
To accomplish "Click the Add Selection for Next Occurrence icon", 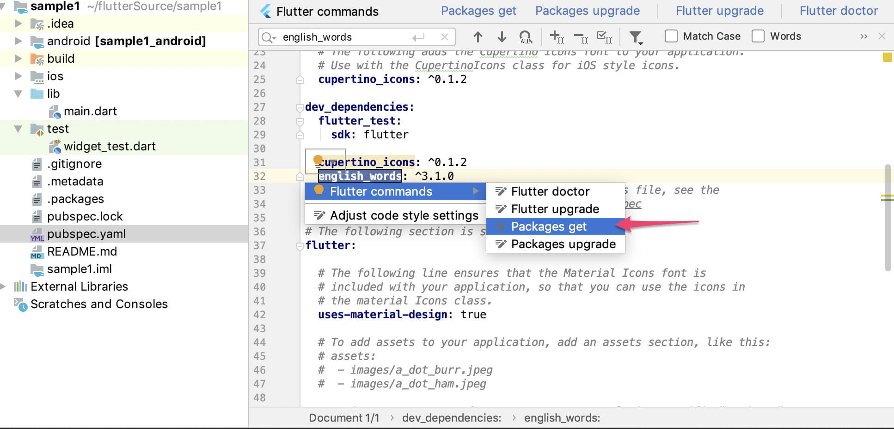I will [557, 37].
